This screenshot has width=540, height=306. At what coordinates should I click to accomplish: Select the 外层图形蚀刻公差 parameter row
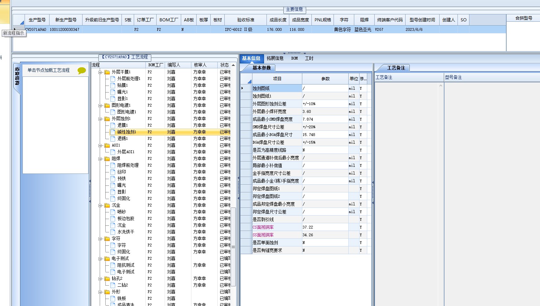305,104
